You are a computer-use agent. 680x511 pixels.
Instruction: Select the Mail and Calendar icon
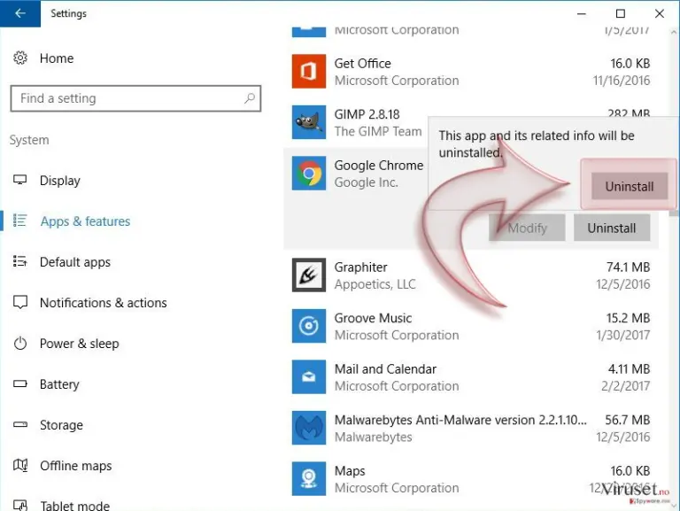click(309, 376)
